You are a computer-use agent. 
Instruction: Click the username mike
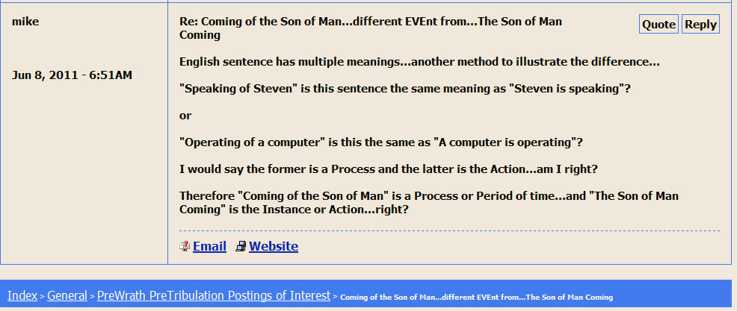coord(25,22)
